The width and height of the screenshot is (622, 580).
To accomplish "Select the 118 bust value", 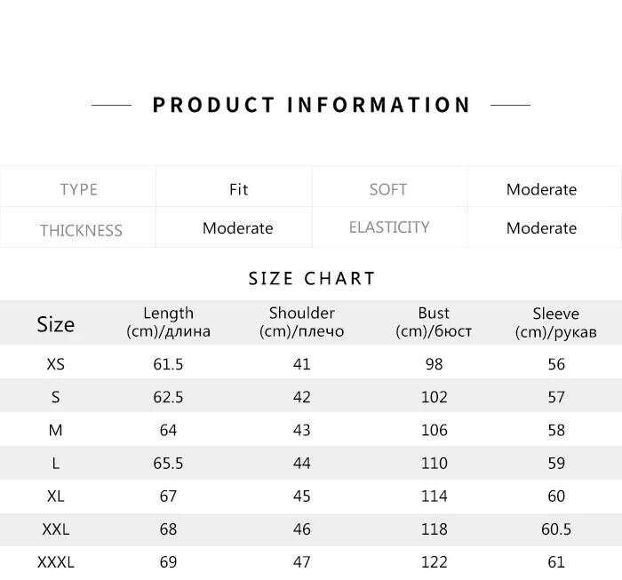I will coord(434,529).
